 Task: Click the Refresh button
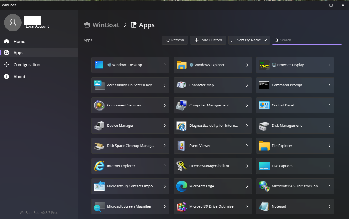tap(175, 40)
